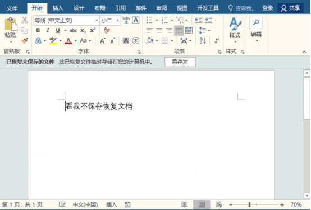Open the font size dropdown
Image resolution: width=311 pixels, height=210 pixels.
click(117, 20)
